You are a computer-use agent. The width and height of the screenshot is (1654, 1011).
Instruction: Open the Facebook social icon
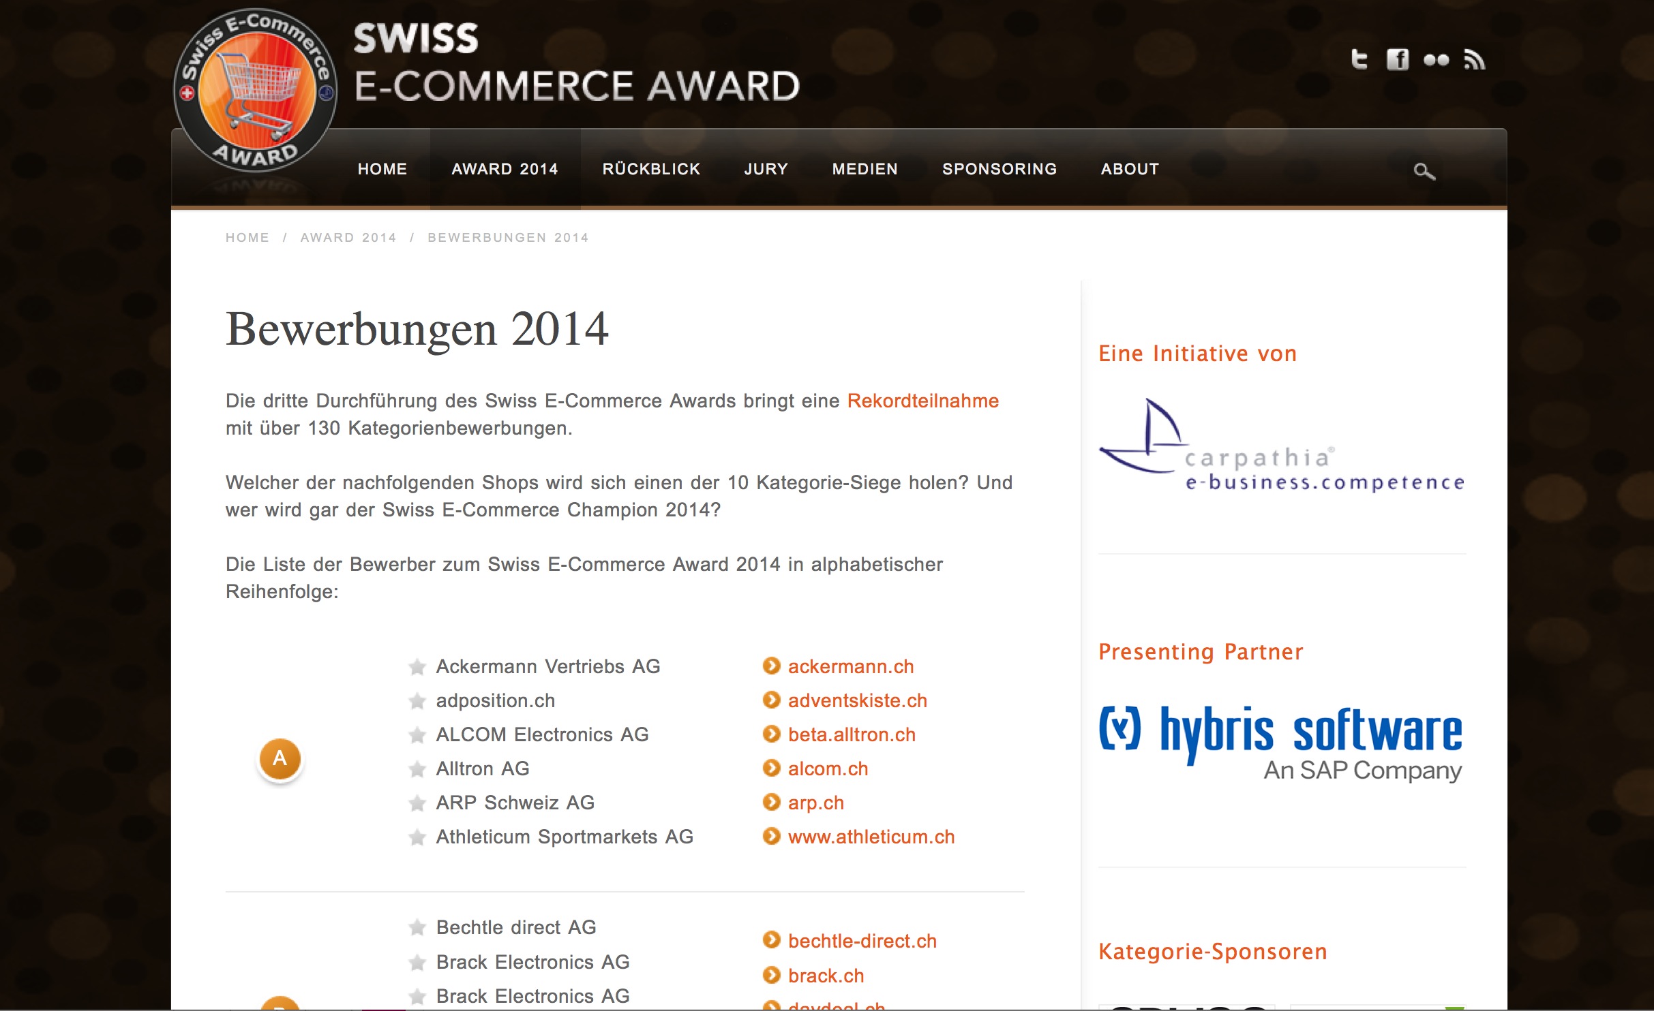(1397, 60)
